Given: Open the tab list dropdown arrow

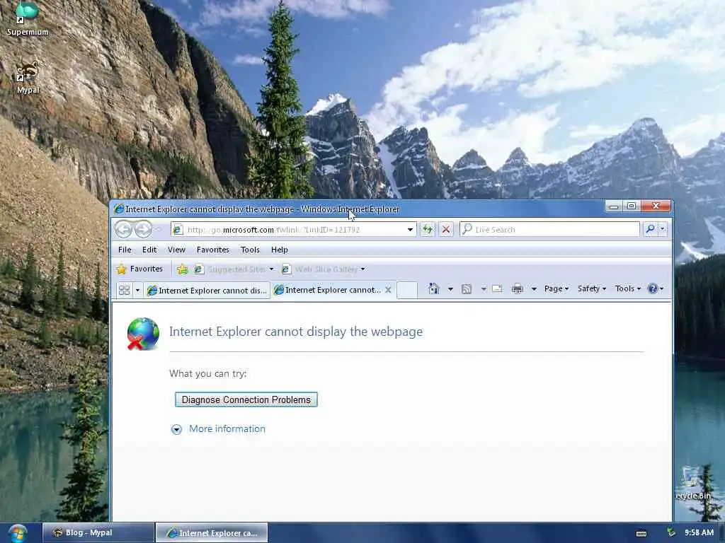Looking at the screenshot, I should [x=137, y=290].
